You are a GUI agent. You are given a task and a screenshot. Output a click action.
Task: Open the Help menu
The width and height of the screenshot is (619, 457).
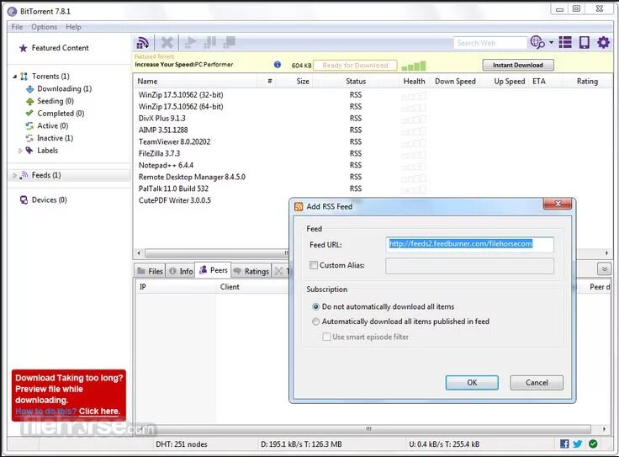[73, 27]
